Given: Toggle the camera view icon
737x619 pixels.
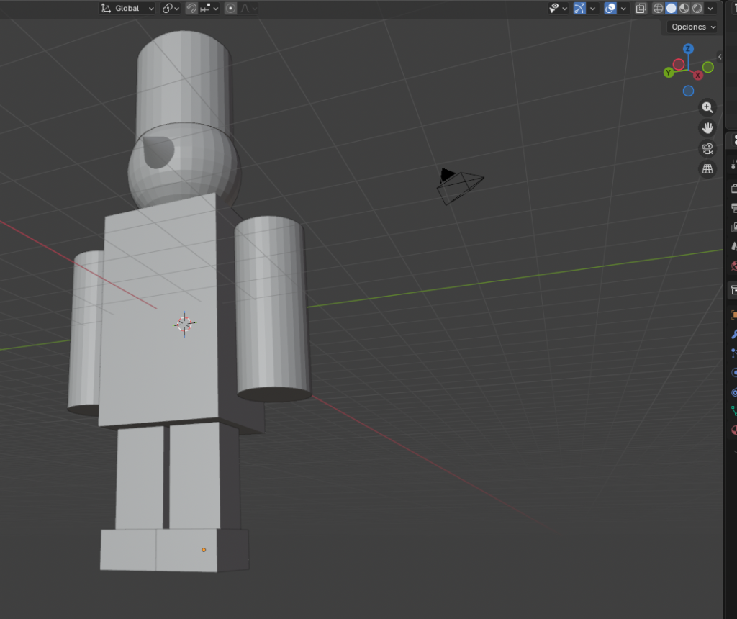Looking at the screenshot, I should click(707, 149).
